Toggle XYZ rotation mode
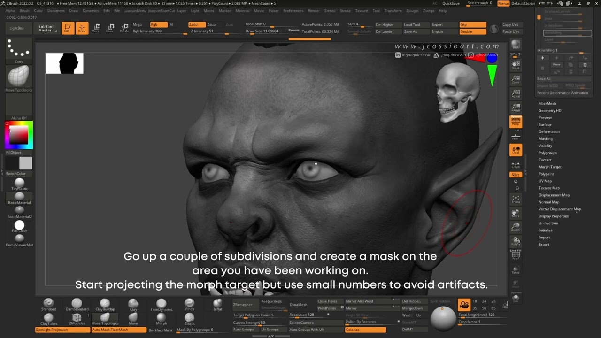601x338 pixels. (516, 175)
